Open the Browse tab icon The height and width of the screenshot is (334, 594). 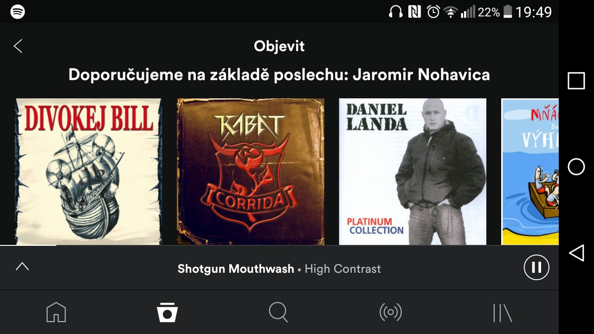click(x=167, y=312)
